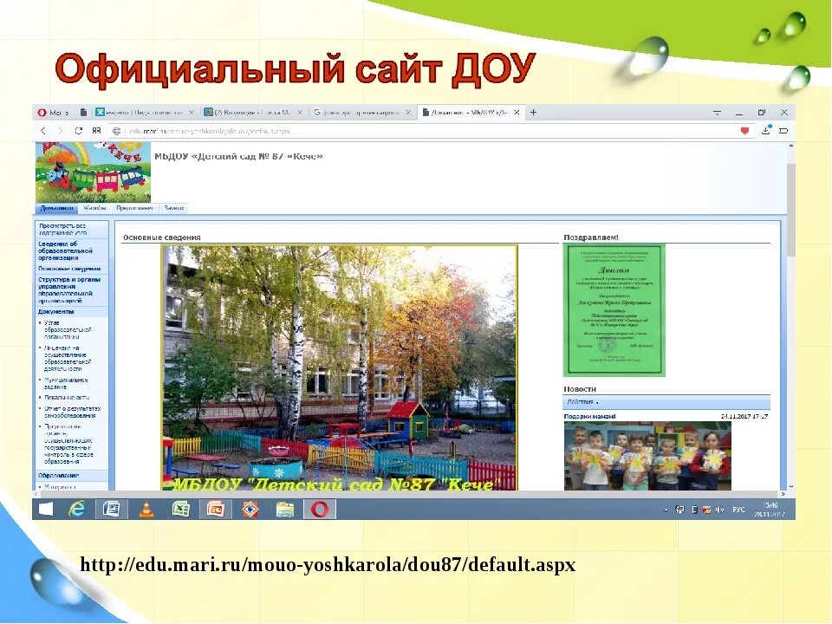
Task: Open the Windows Start button
Action: 46,510
